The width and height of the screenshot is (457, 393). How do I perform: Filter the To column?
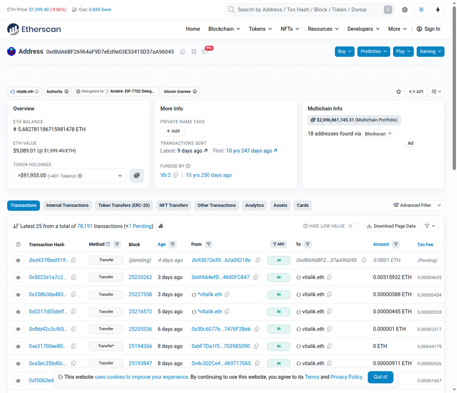pyautogui.click(x=308, y=244)
